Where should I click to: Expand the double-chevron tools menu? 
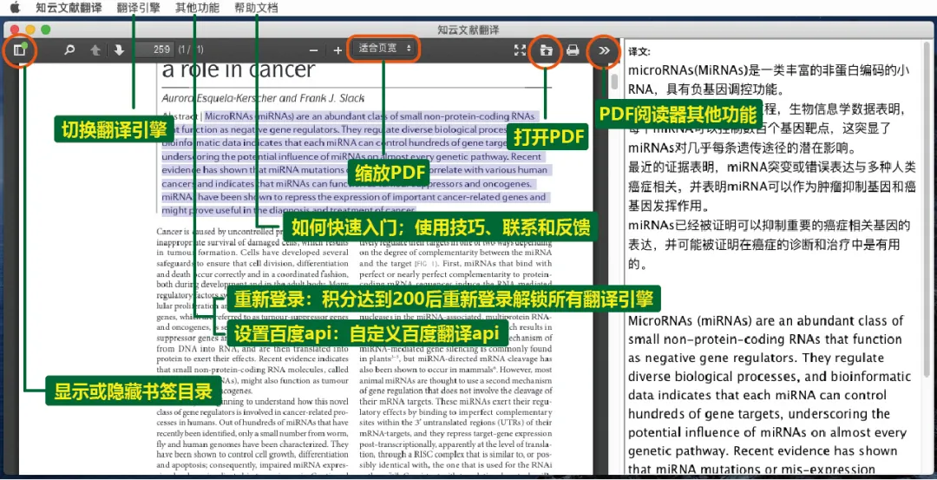click(x=604, y=50)
